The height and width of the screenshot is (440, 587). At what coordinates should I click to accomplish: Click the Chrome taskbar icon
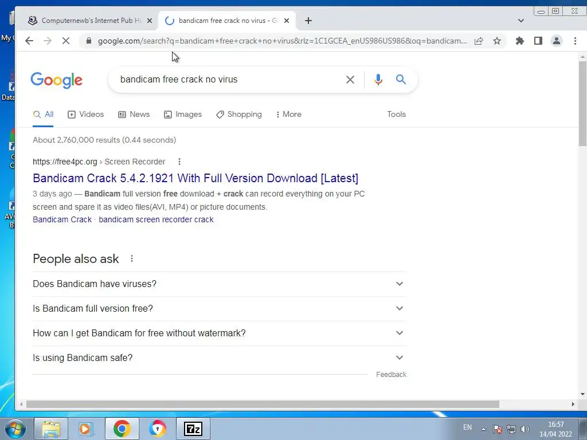122,429
